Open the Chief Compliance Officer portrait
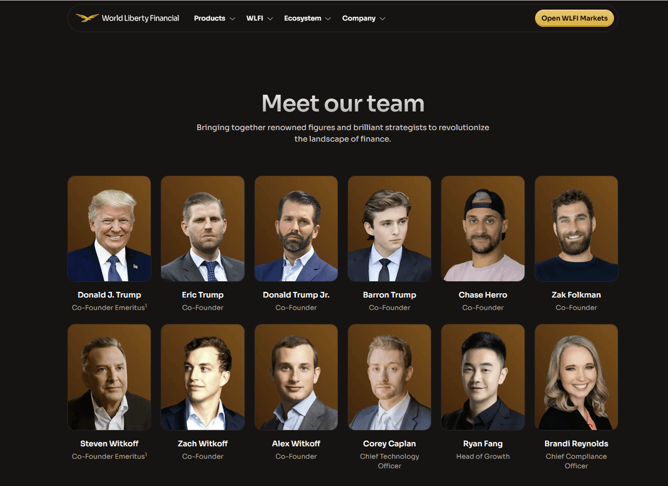668x486 pixels. [576, 377]
